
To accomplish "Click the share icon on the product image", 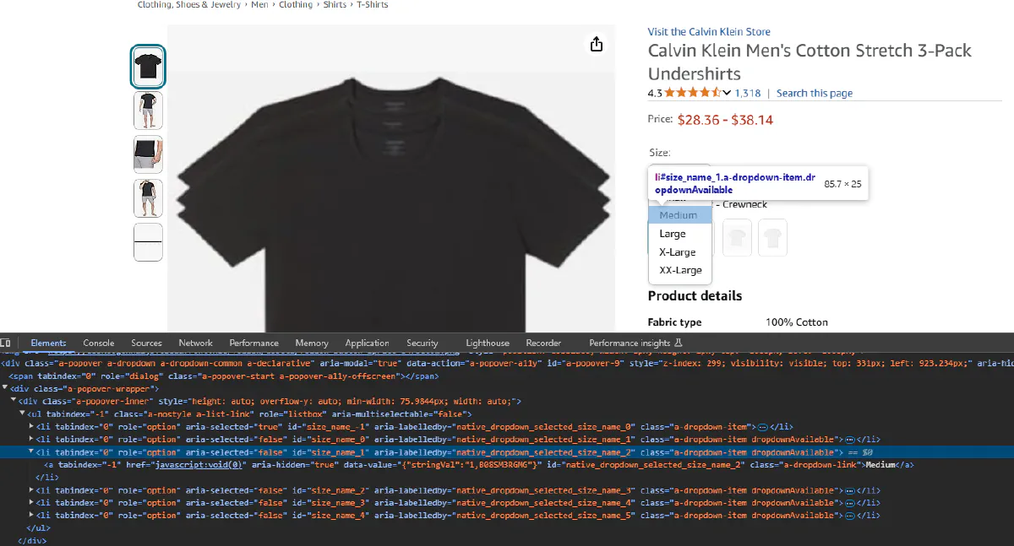I will pyautogui.click(x=597, y=44).
